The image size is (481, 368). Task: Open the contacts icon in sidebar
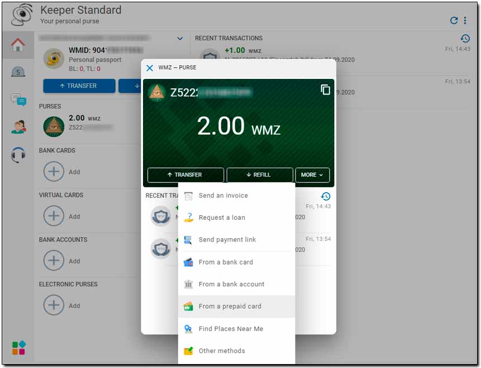pos(18,127)
